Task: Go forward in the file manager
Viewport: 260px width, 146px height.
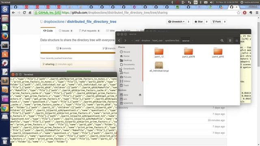Action: pyautogui.click(x=126, y=41)
